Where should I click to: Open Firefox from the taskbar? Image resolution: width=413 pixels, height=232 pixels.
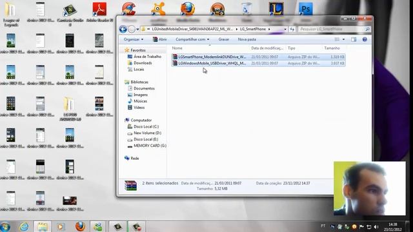80,226
